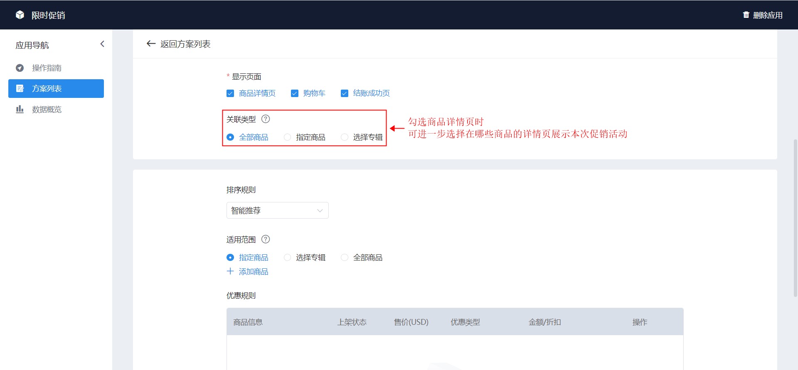Click the 方案列表 list icon
This screenshot has width=798, height=370.
pyautogui.click(x=20, y=88)
